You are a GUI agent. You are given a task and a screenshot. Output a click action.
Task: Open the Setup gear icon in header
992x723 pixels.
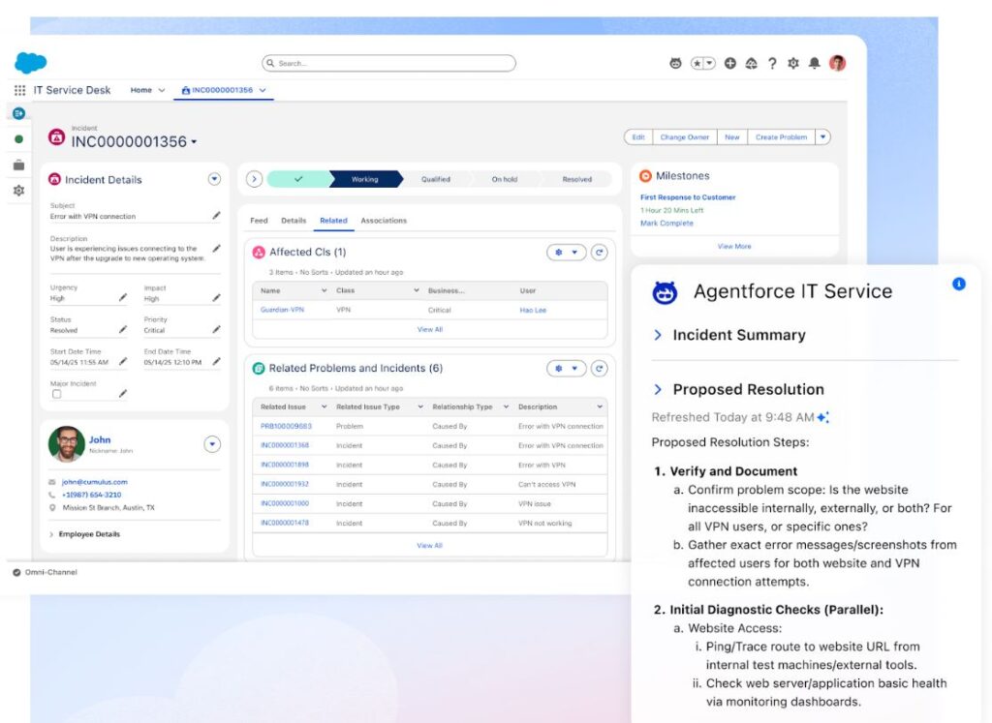793,63
